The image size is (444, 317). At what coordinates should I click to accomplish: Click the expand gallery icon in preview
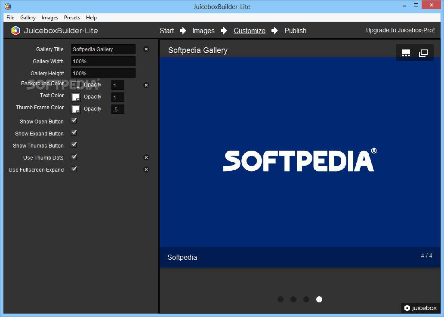(423, 53)
